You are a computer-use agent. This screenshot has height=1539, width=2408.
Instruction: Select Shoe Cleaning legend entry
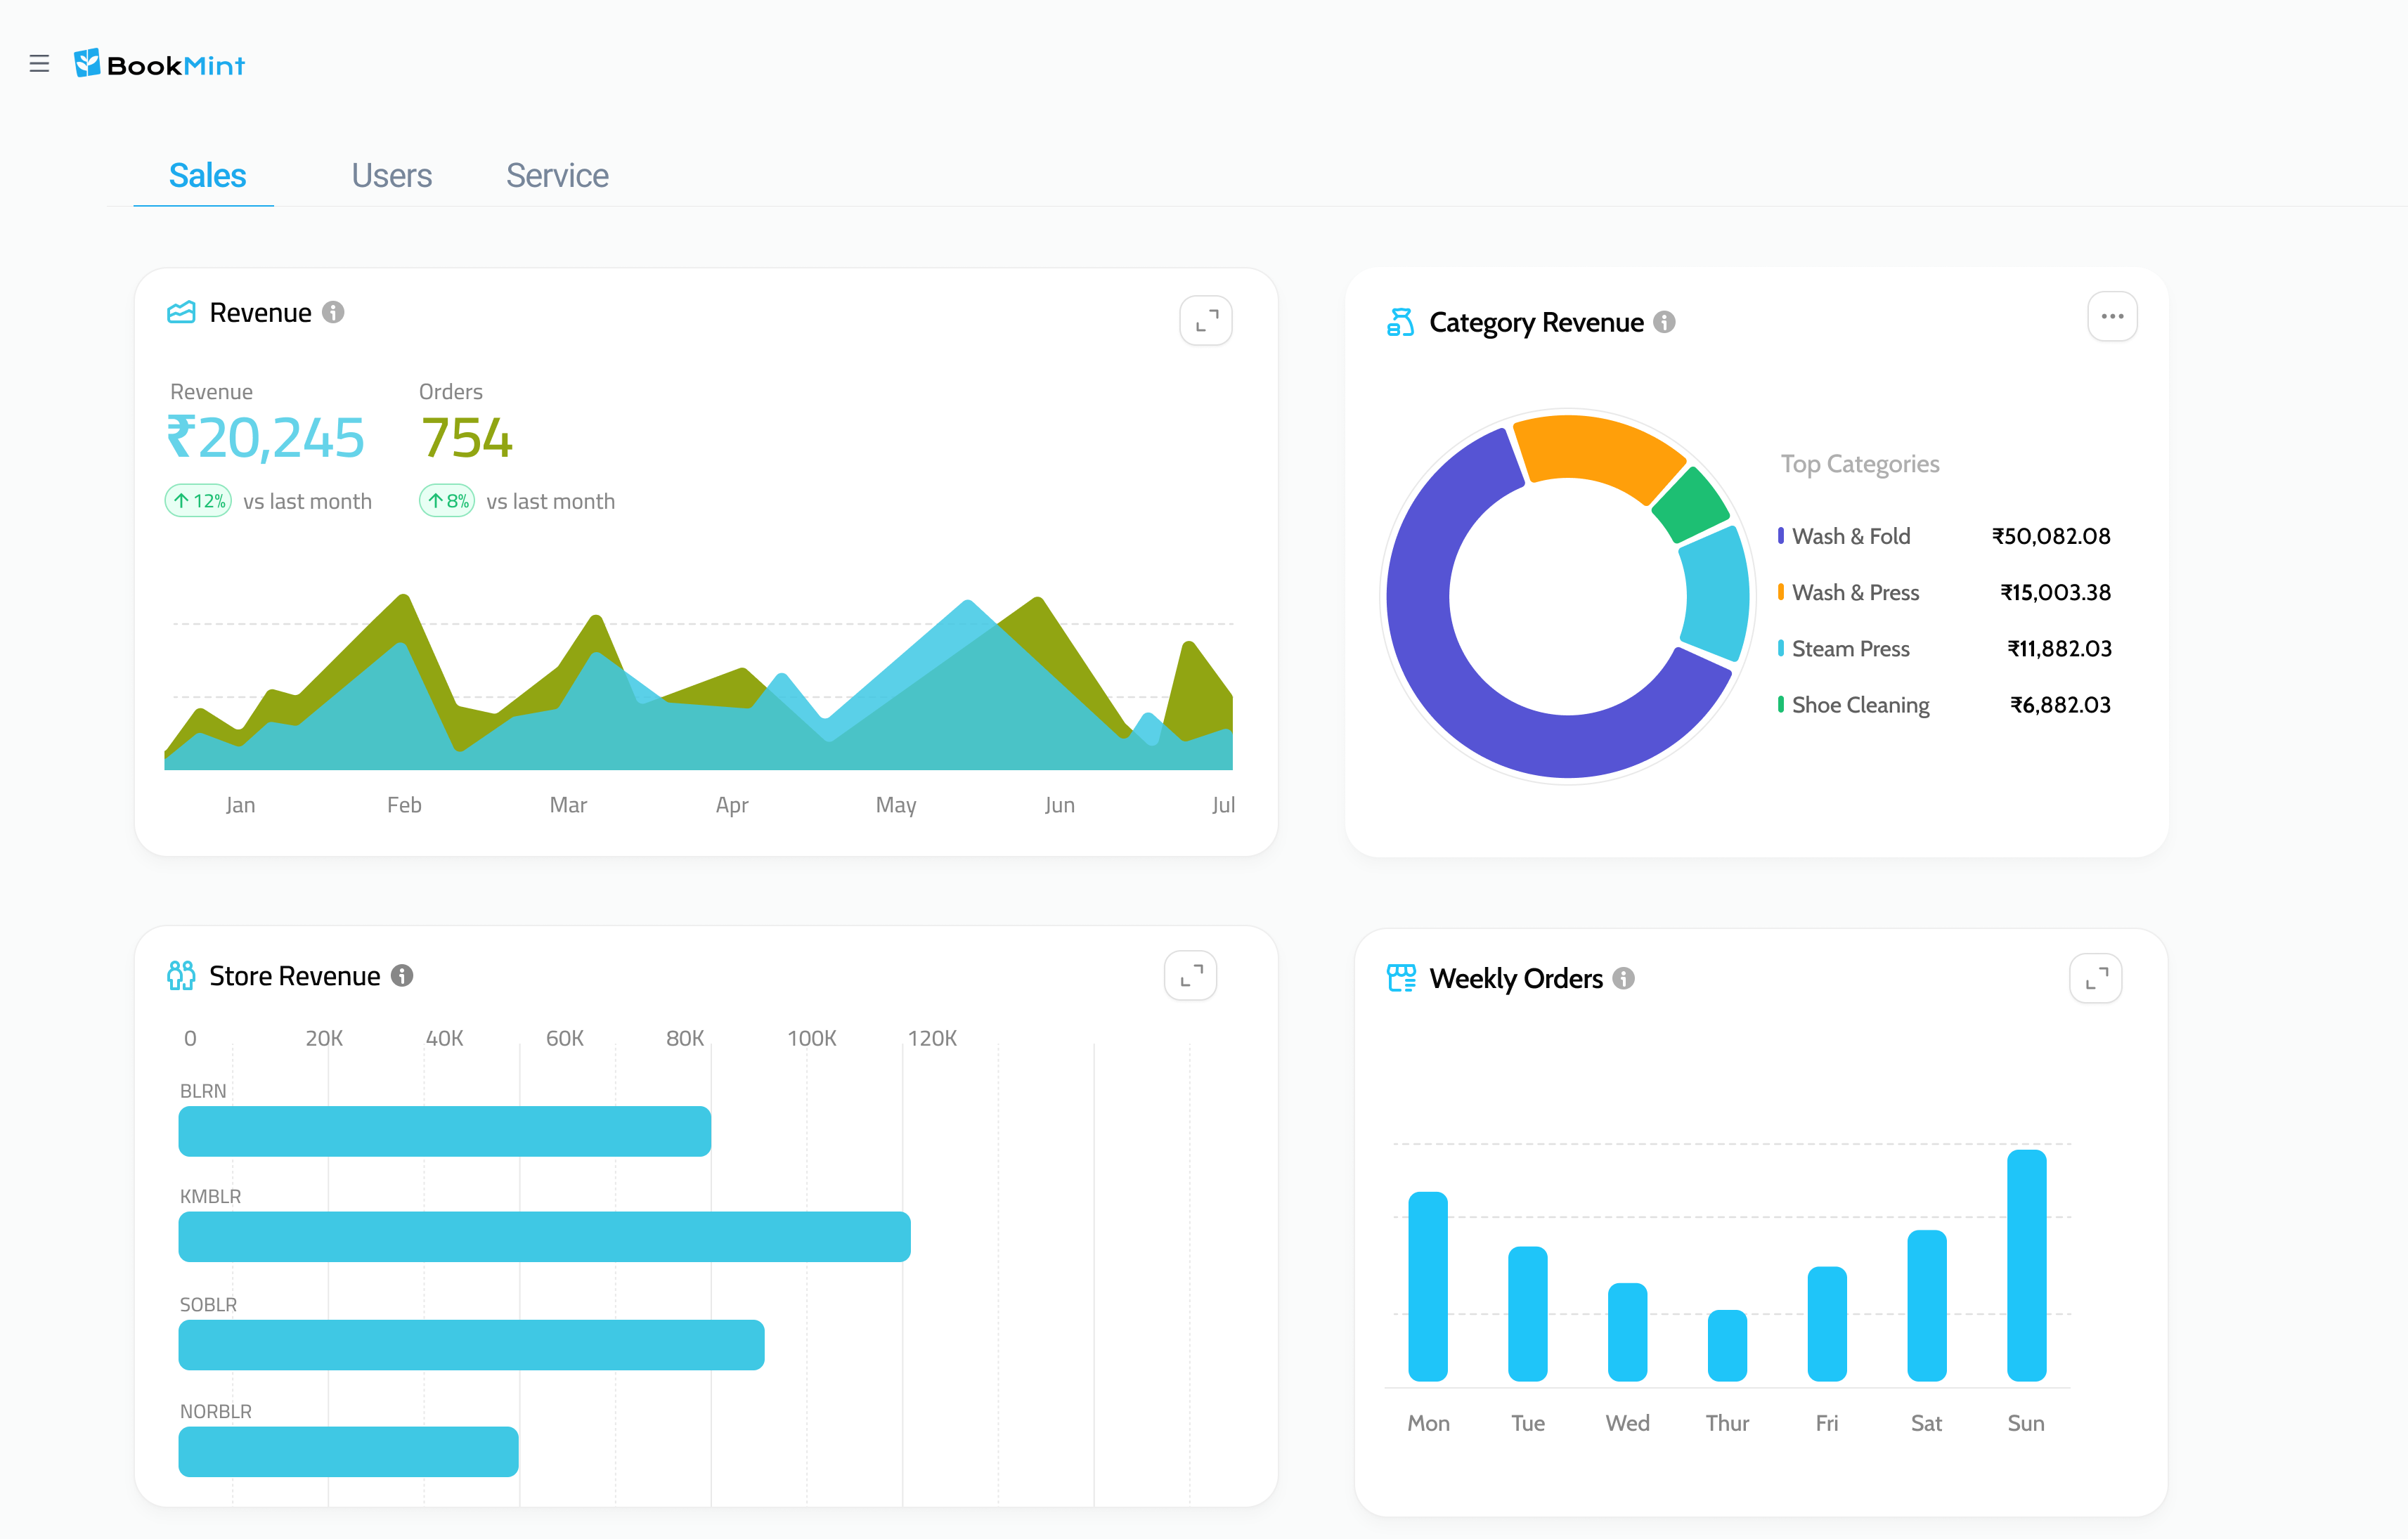[x=1854, y=705]
